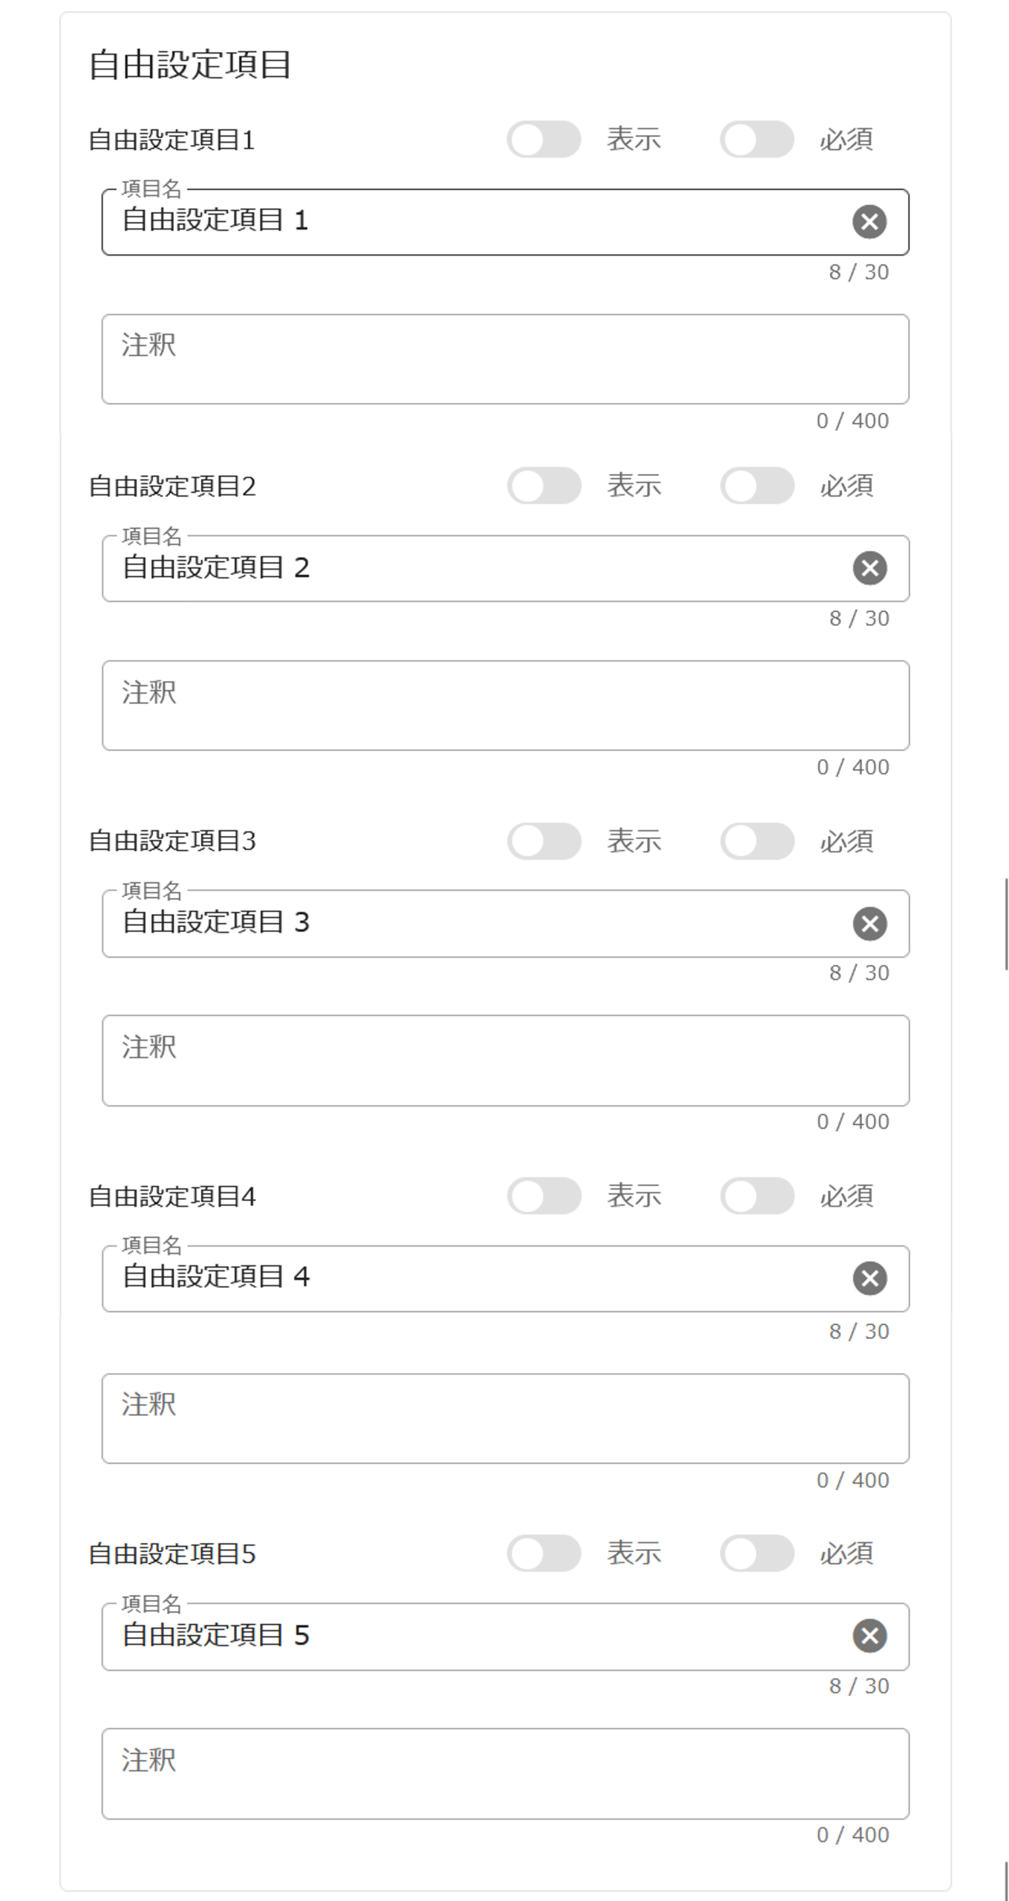Mark 自由設定項目3 as 必須
1009x1901 pixels.
(x=757, y=841)
